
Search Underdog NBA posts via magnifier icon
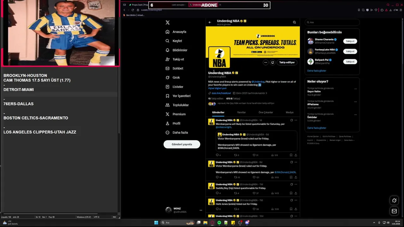(x=294, y=22)
